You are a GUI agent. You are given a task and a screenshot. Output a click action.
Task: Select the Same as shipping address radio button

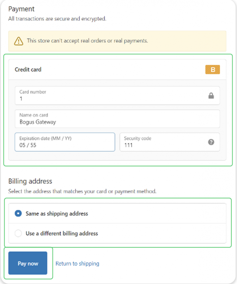18,213
